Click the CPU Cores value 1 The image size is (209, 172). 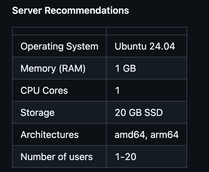[x=117, y=90]
